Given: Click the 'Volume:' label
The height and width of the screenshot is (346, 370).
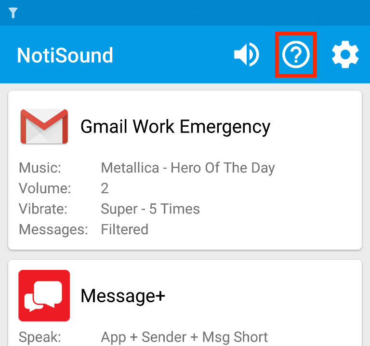Looking at the screenshot, I should point(45,188).
